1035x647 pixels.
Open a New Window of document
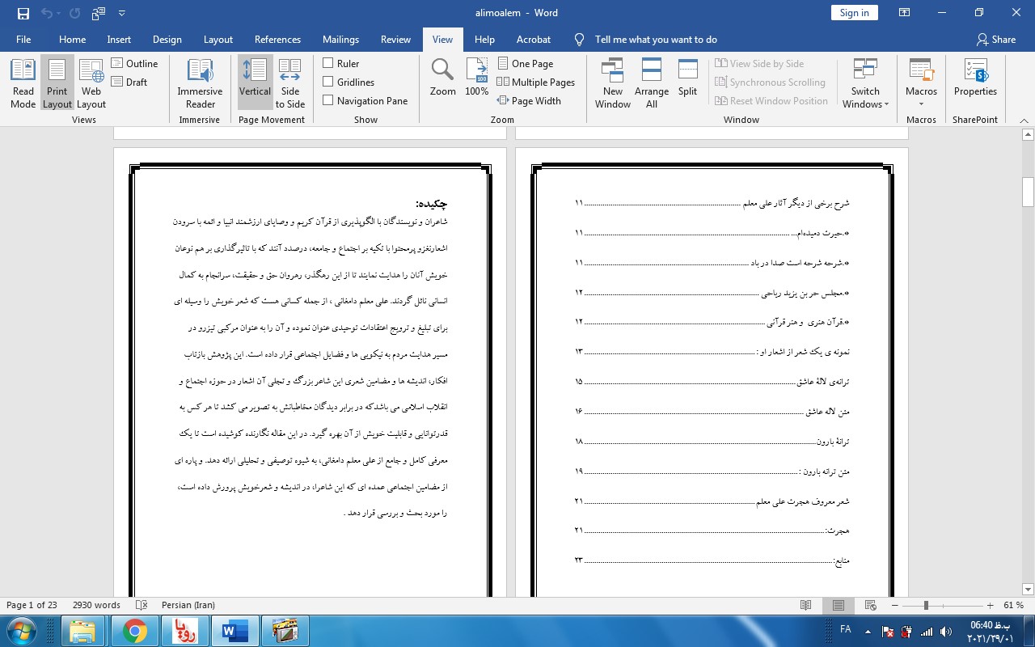[x=612, y=83]
